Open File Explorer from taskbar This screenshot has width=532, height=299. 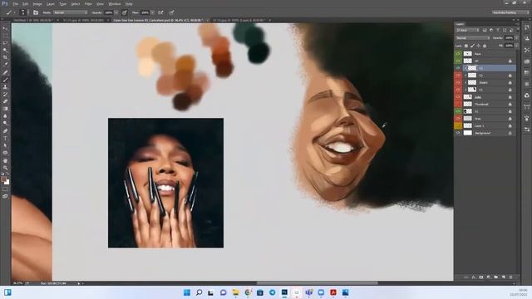[x=235, y=292]
